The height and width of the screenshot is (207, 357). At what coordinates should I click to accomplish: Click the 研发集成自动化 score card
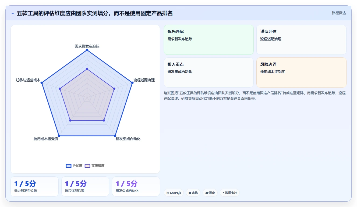click(x=136, y=186)
